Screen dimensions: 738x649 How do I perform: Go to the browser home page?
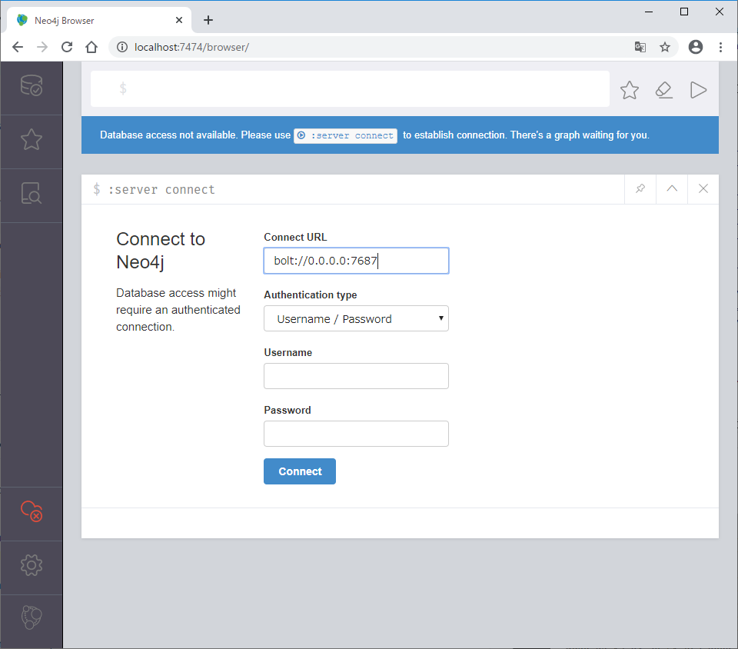(91, 47)
